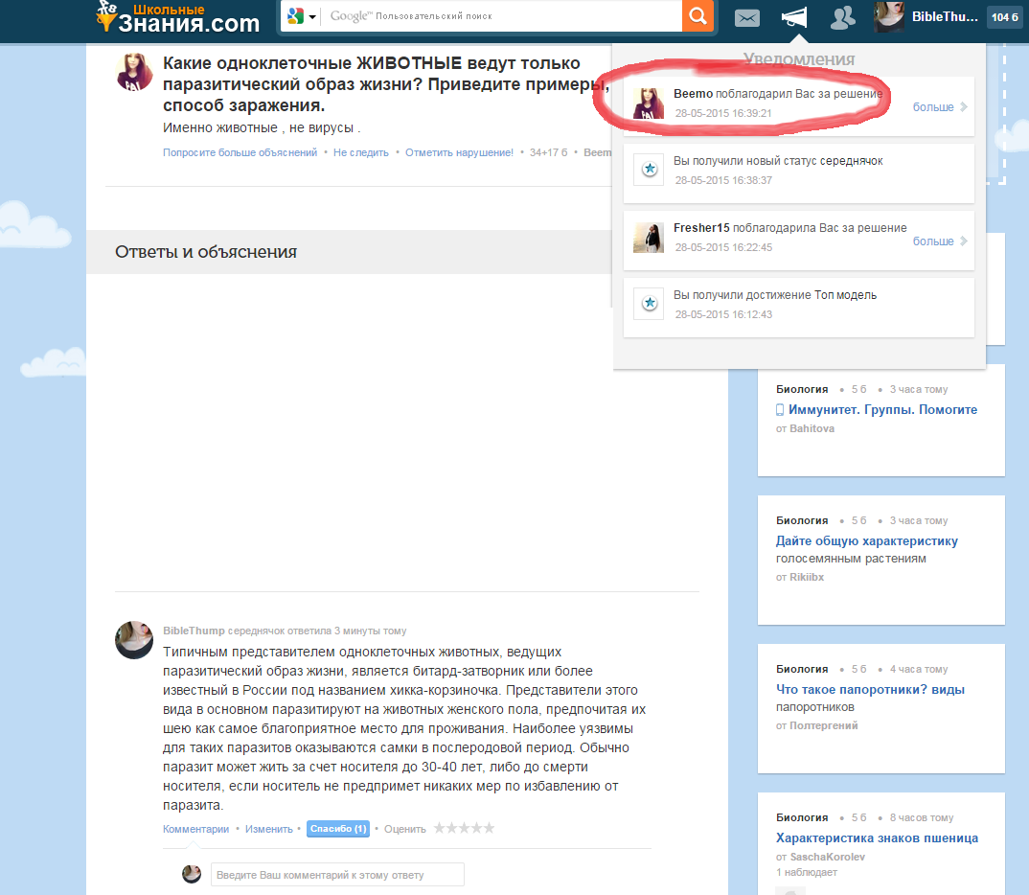Click the 'Не следить' link
The width and height of the screenshot is (1029, 895).
point(361,152)
